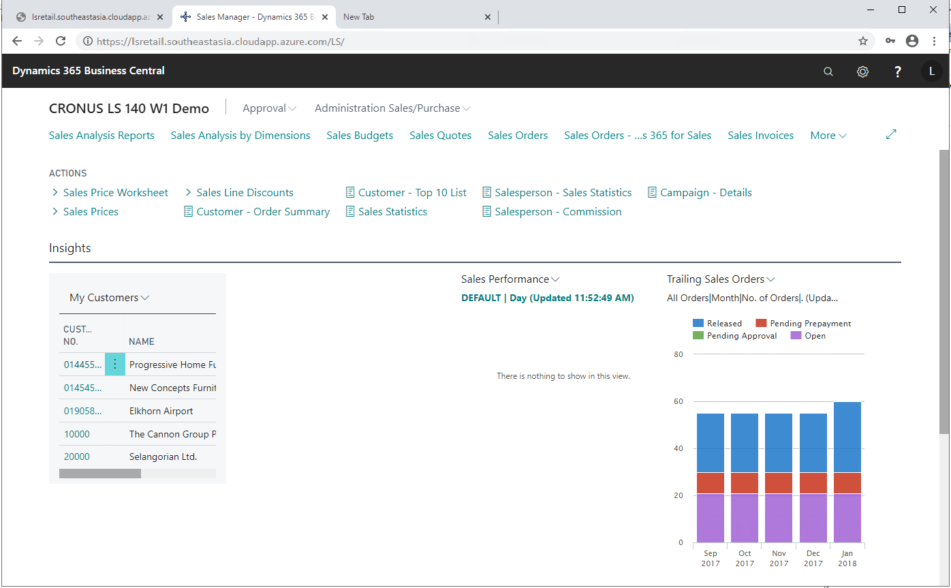951x588 pixels.
Task: Click the password key icon in address bar
Action: point(890,41)
